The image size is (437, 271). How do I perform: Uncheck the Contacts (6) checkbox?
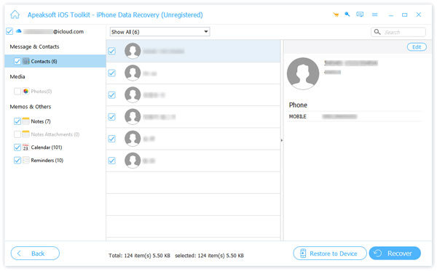click(x=17, y=61)
